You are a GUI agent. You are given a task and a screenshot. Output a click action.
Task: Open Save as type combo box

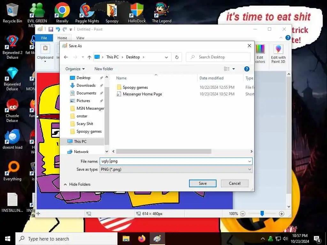click(176, 169)
